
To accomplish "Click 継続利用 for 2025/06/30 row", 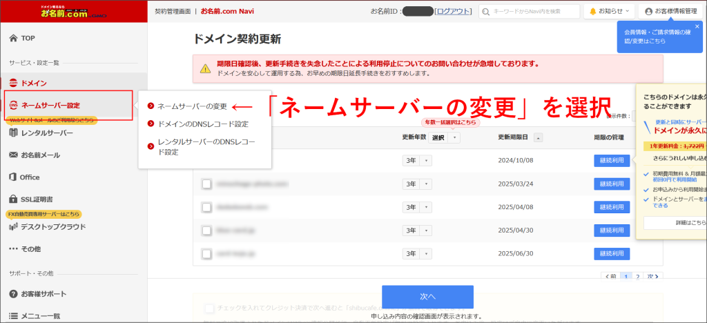I will point(612,254).
